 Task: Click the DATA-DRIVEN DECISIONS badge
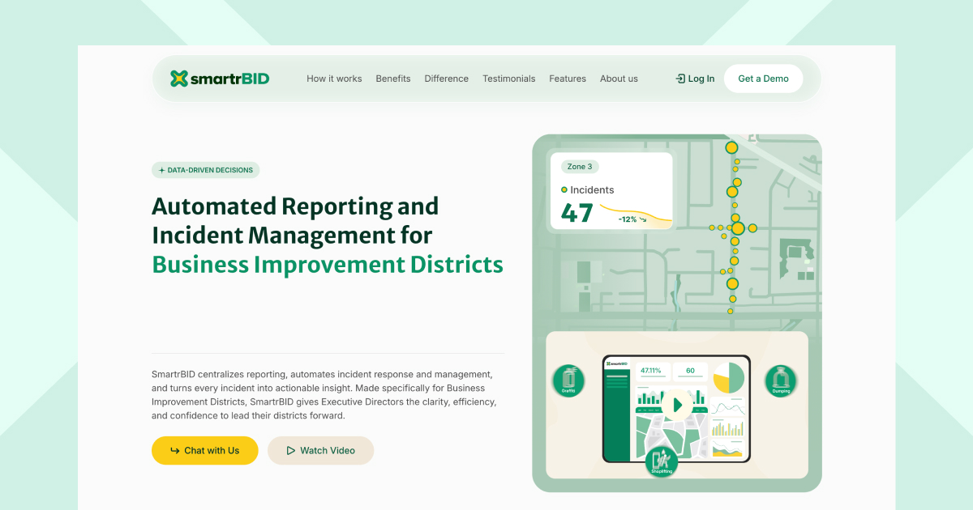coord(206,170)
